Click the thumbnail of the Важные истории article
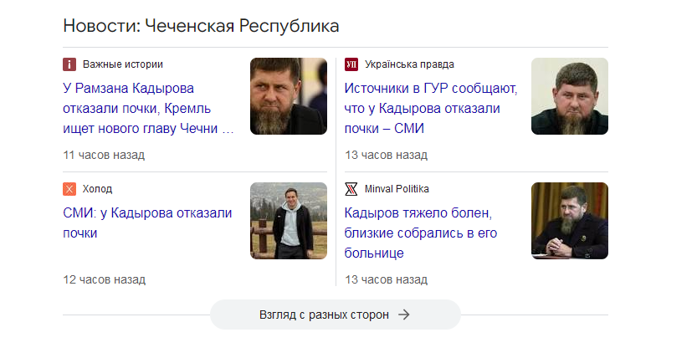 (x=289, y=96)
